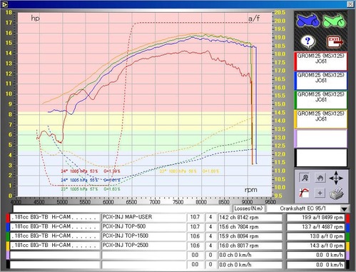Close the dyno window

coord(350,4)
